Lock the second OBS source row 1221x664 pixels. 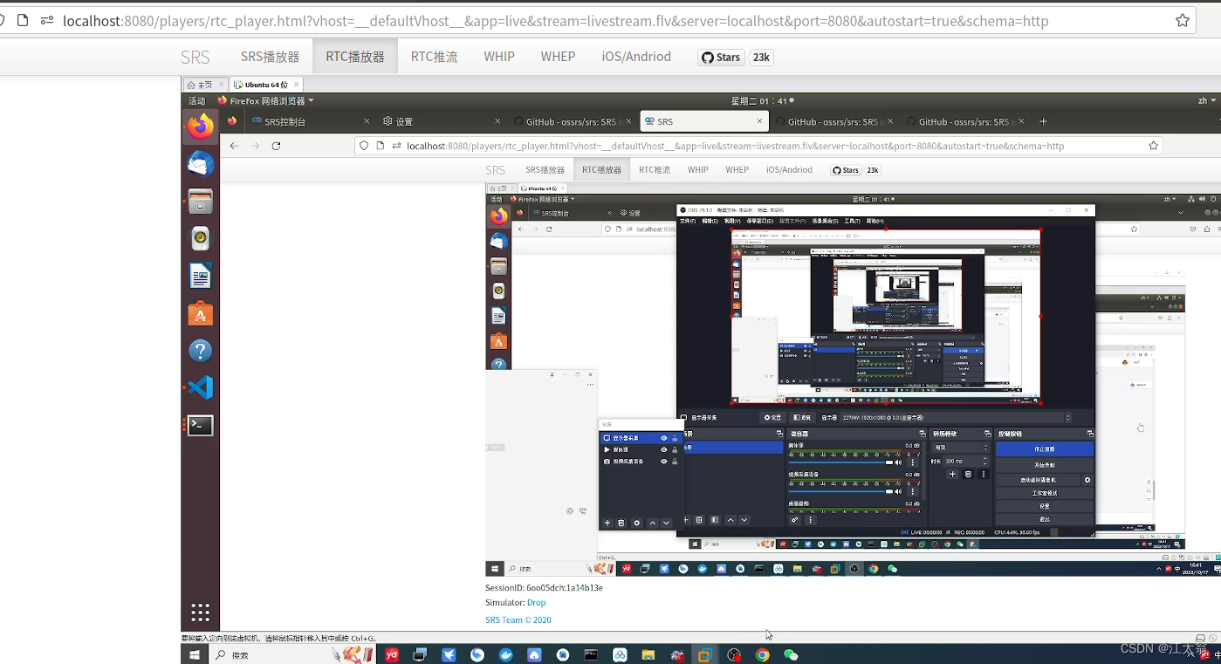(x=675, y=449)
